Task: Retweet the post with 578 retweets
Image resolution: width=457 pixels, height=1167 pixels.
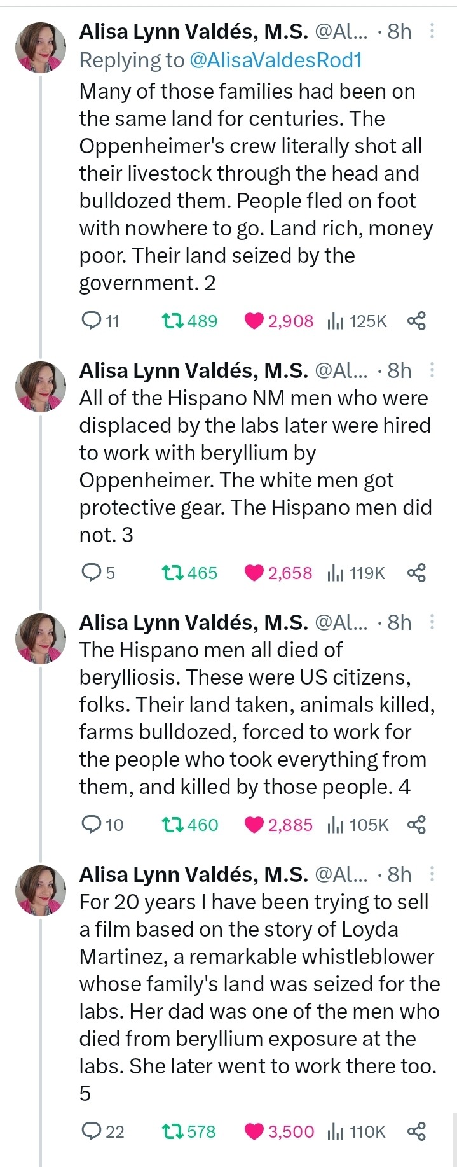Action: 170,1131
